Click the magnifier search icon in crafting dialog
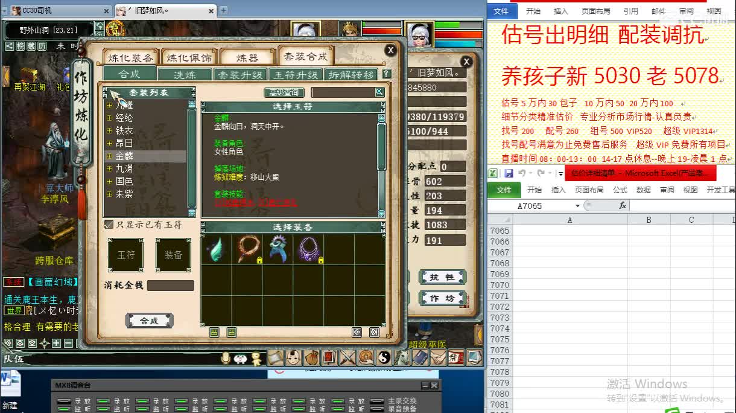The height and width of the screenshot is (413, 736). pyautogui.click(x=379, y=92)
